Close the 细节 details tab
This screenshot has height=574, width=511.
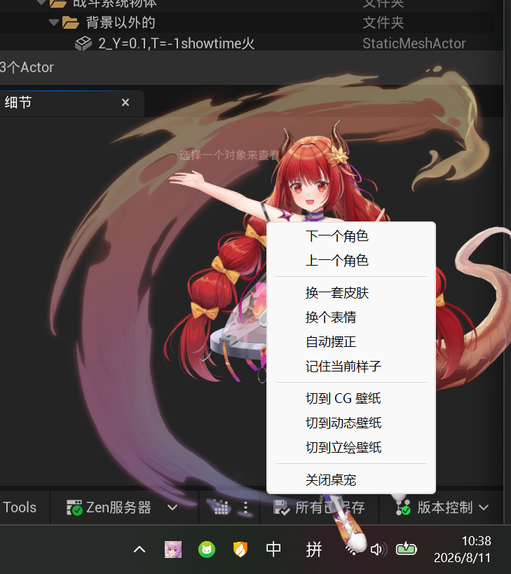coord(125,102)
